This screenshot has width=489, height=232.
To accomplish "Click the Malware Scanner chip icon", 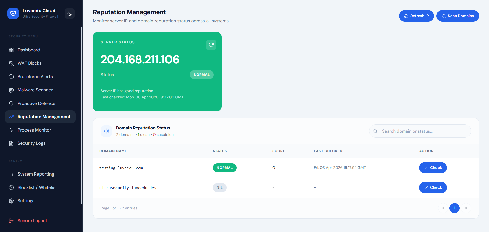I will [x=11, y=90].
